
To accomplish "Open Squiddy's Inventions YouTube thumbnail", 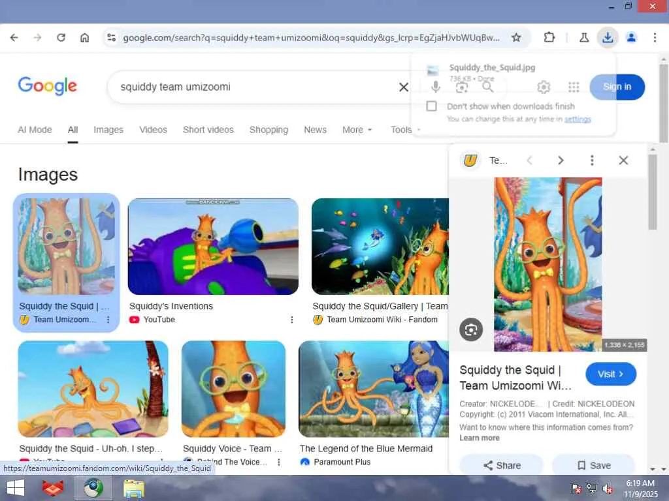I will point(213,247).
